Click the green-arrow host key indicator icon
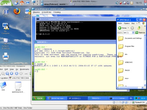This screenshot has width=147, height=110. click(x=133, y=102)
